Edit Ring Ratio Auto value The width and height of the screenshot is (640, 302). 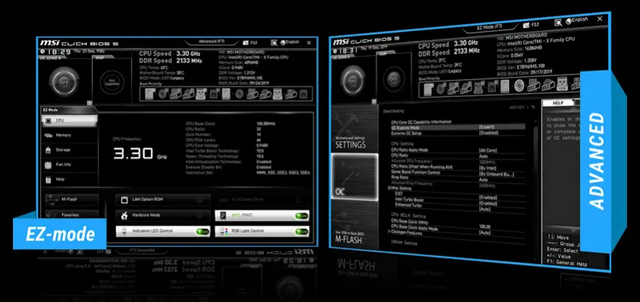tap(483, 179)
